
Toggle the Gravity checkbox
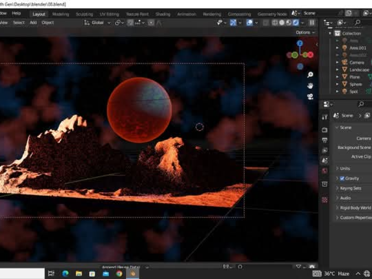(342, 179)
